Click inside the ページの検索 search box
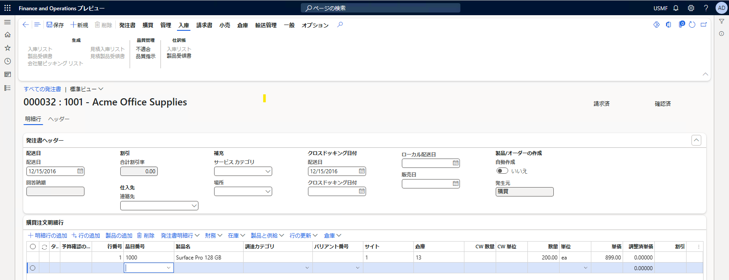729x280 pixels. point(380,8)
